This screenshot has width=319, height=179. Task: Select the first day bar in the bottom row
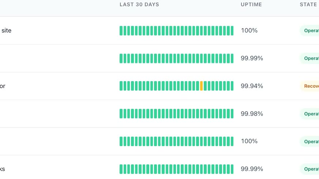pos(121,169)
